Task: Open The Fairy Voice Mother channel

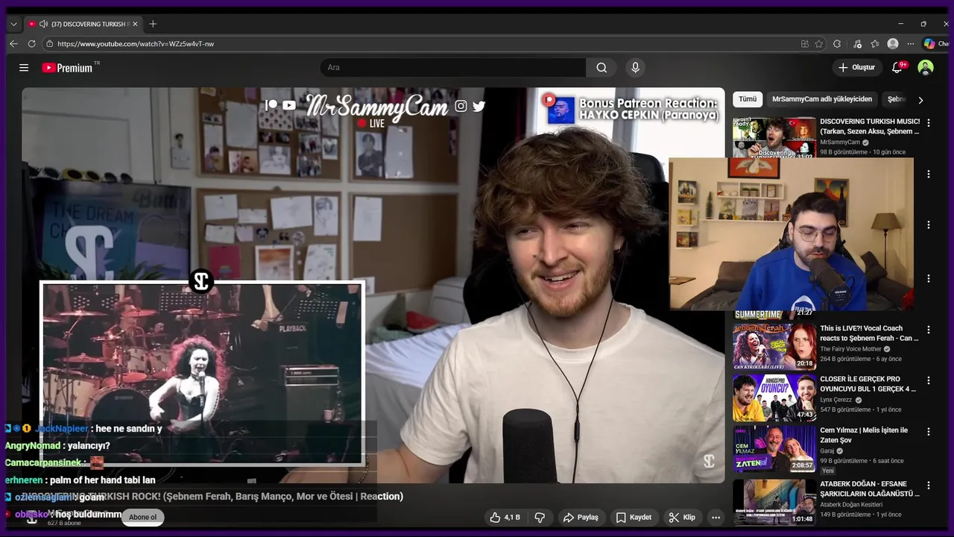Action: pos(850,349)
